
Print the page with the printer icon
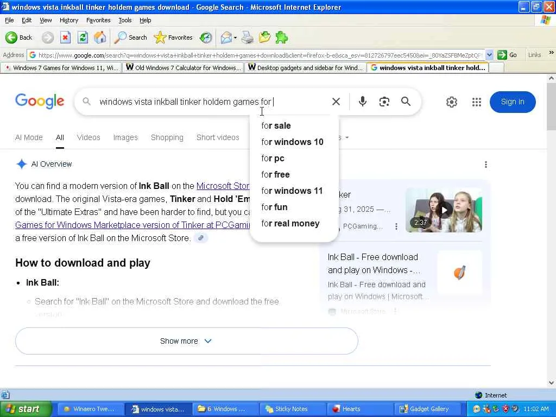pos(248,37)
